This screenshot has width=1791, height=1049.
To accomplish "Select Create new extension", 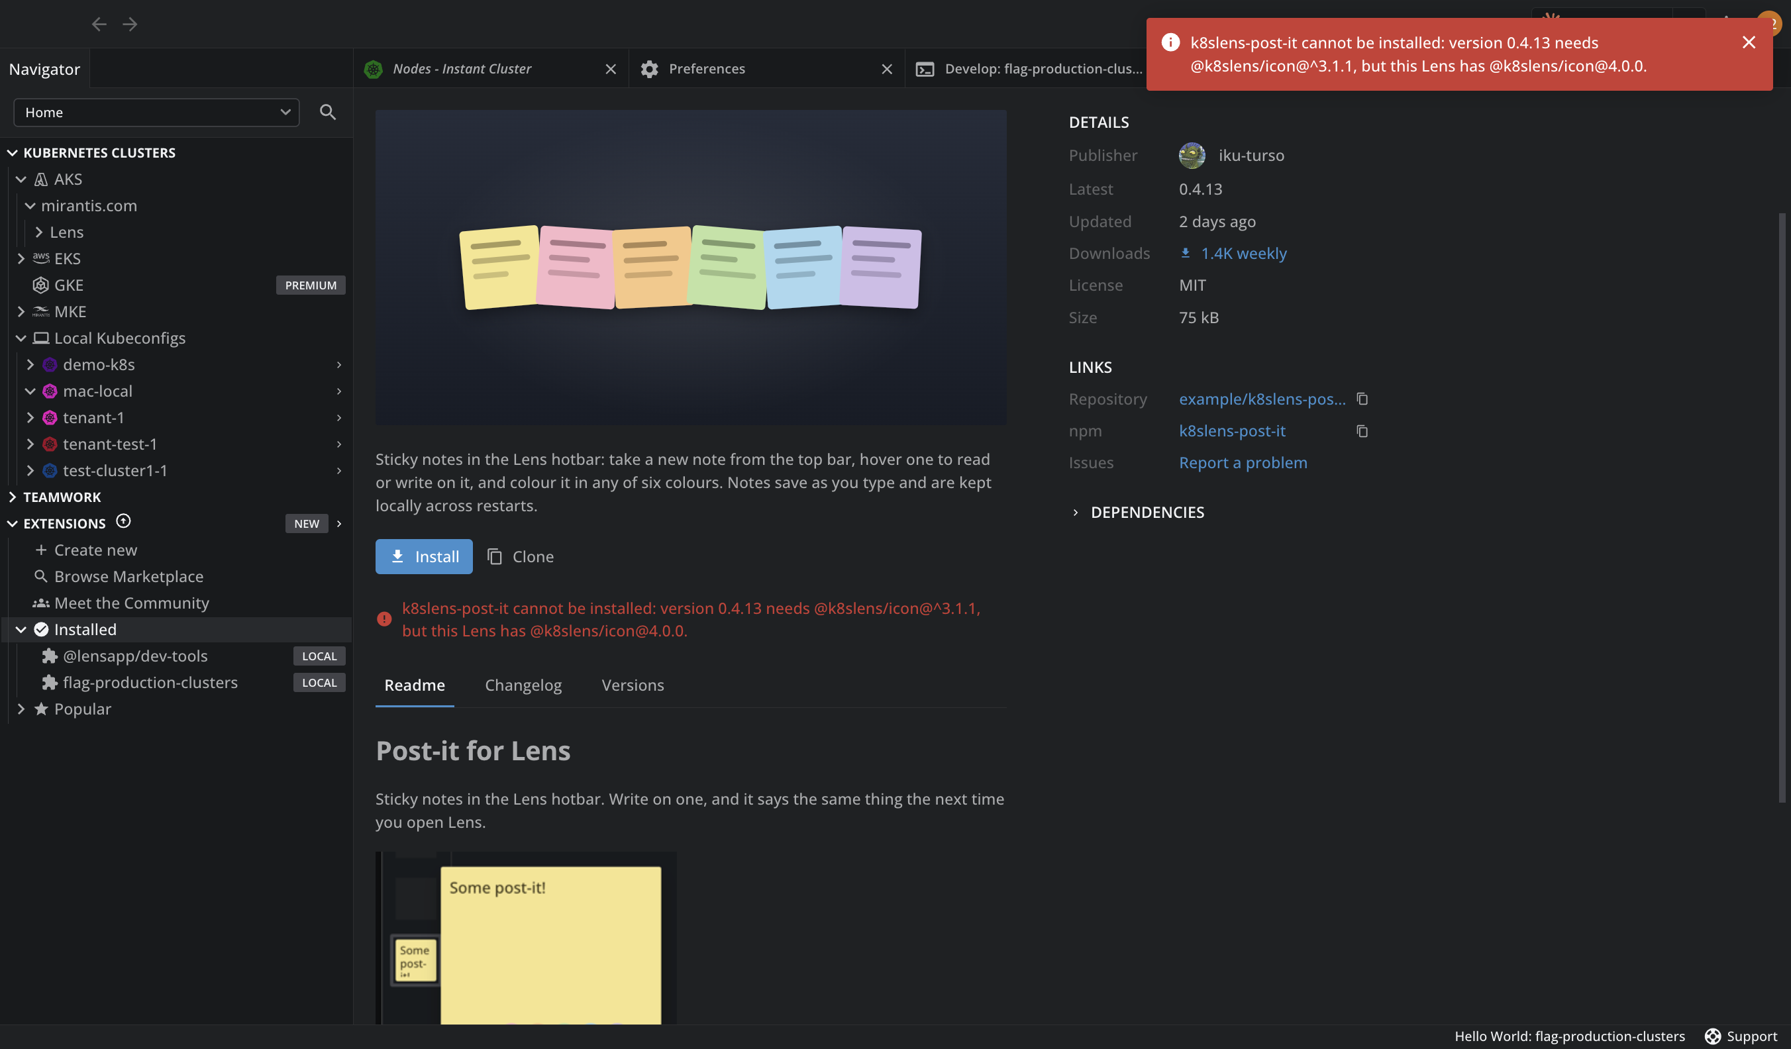I will pyautogui.click(x=95, y=550).
